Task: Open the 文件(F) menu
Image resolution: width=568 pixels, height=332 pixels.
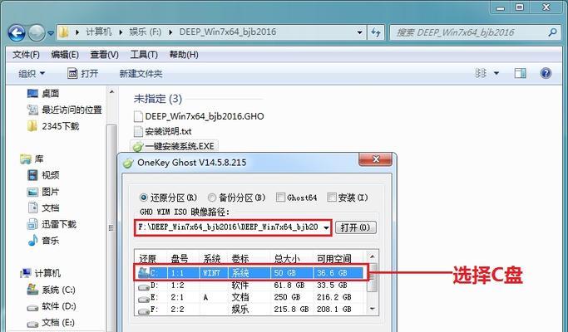Action: pos(26,55)
